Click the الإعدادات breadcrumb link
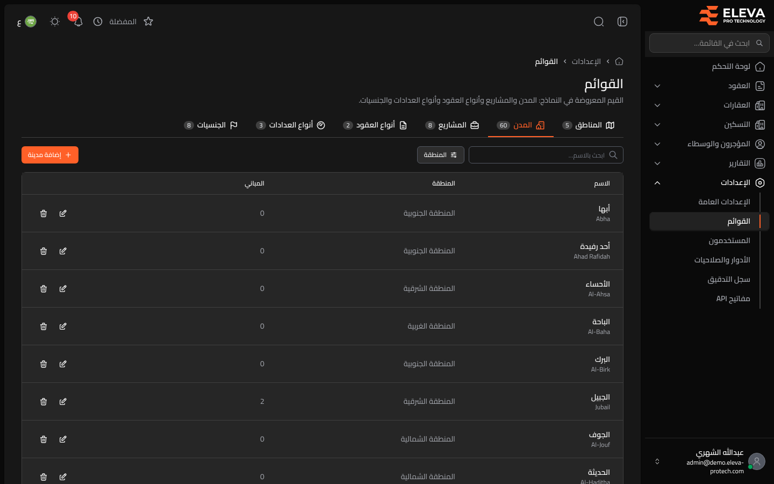774x484 pixels. pyautogui.click(x=586, y=61)
